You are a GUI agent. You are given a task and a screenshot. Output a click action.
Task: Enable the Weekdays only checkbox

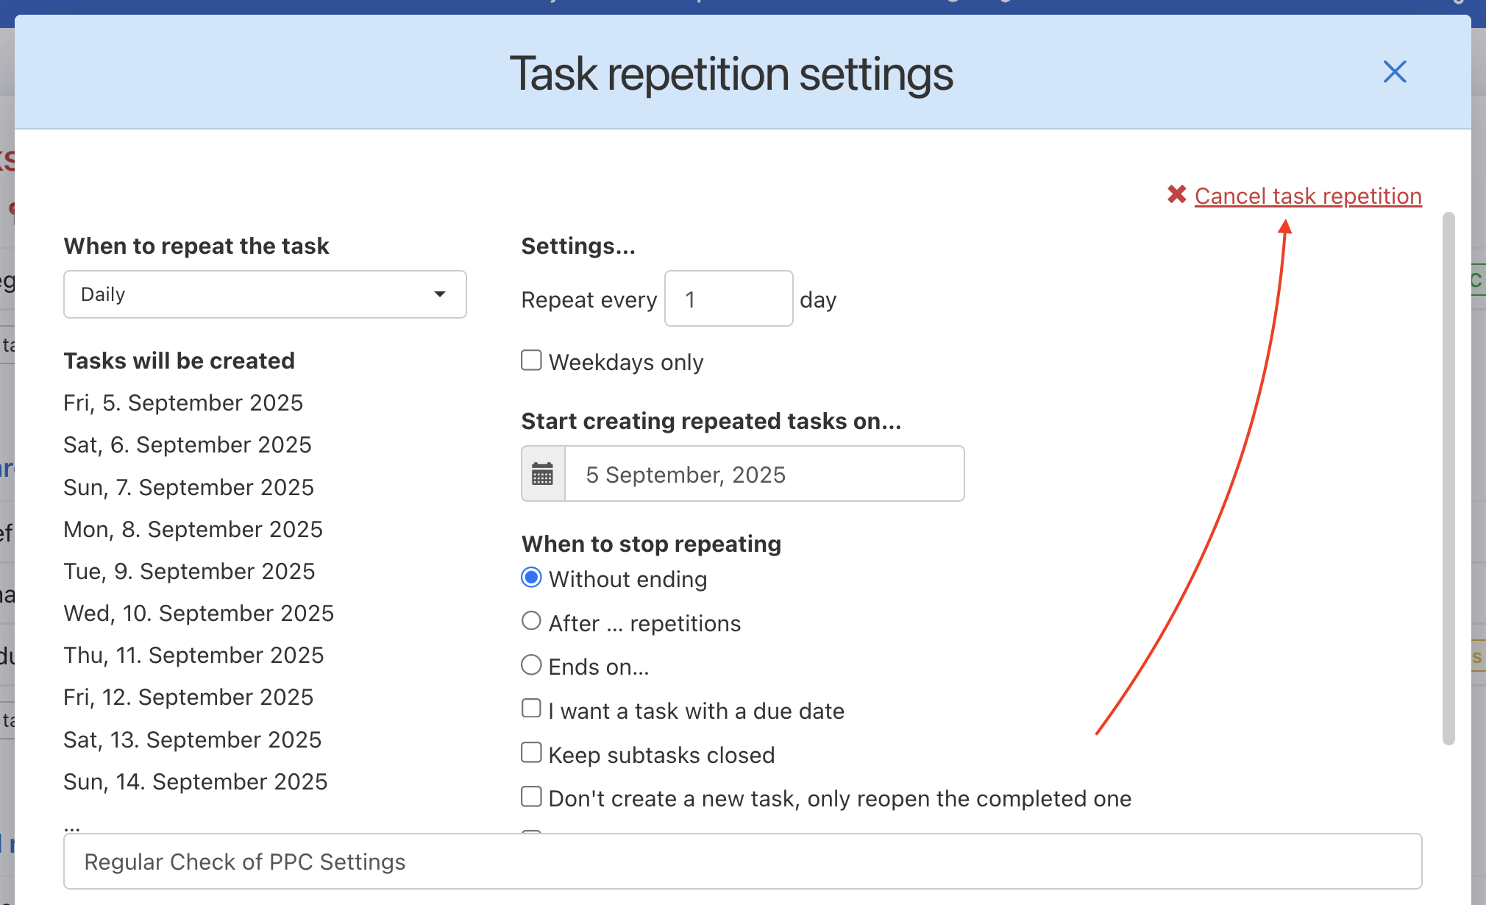pos(531,361)
